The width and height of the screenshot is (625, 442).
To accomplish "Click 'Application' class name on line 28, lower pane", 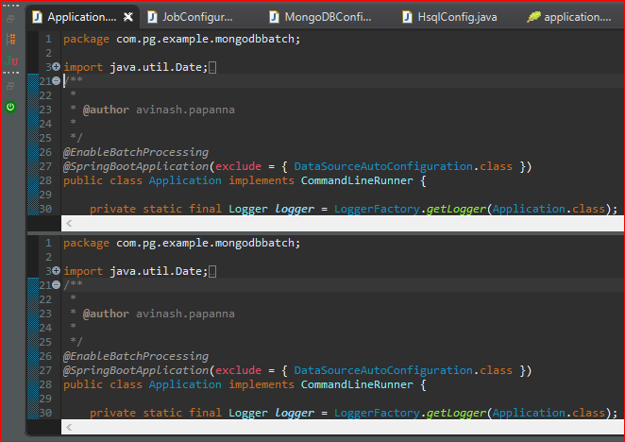I will pyautogui.click(x=185, y=384).
